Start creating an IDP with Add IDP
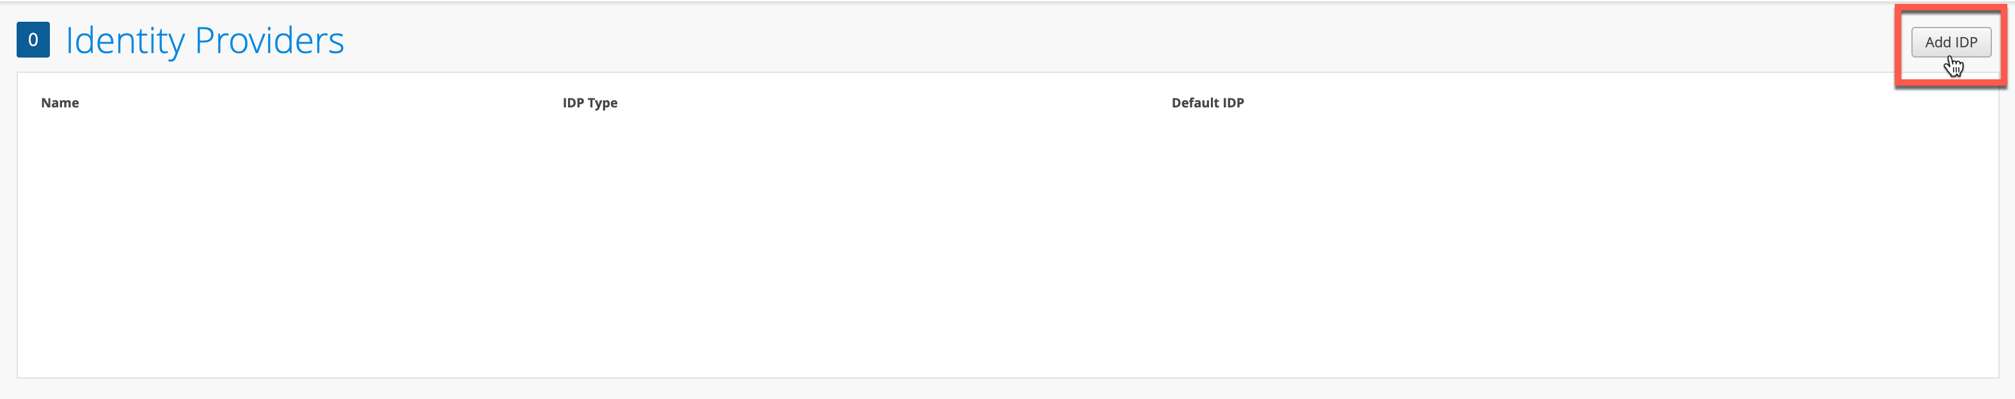 [1950, 42]
